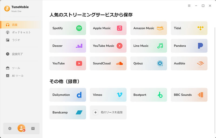Screen dimensions: 216x138
Task: Click the Deezer equalizer icon
Action: [x=79, y=46]
